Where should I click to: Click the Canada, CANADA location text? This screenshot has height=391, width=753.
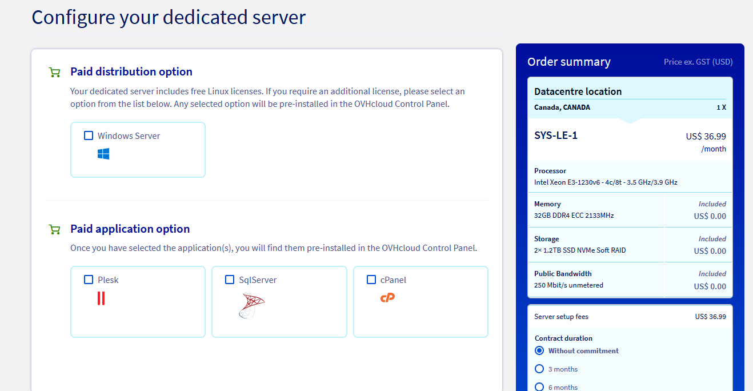[562, 107]
